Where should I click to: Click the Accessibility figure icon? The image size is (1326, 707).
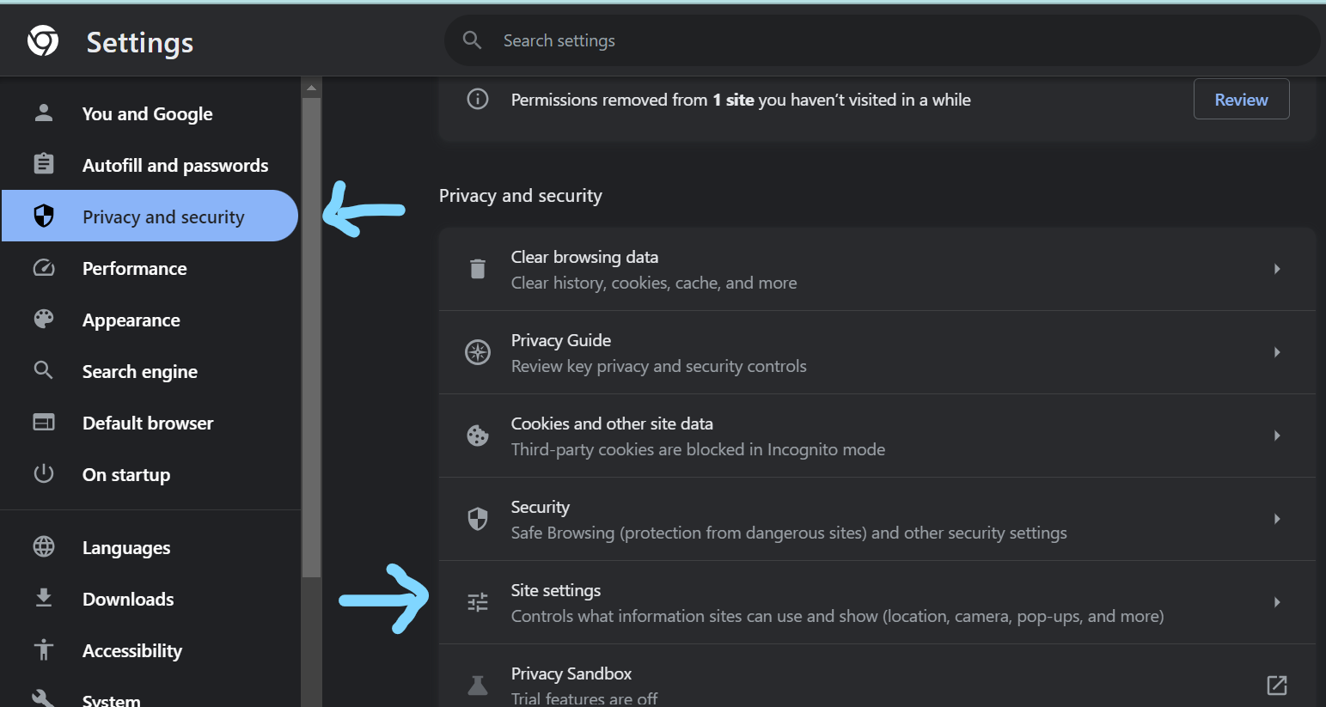[x=44, y=649]
